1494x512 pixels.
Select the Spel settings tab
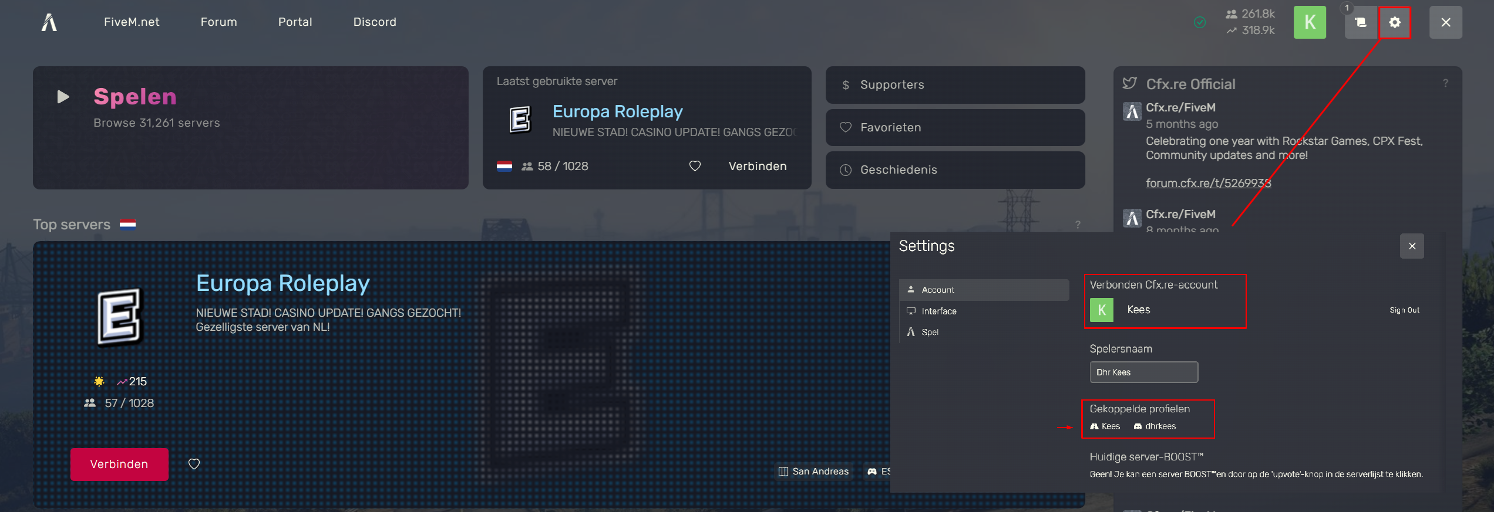(984, 332)
